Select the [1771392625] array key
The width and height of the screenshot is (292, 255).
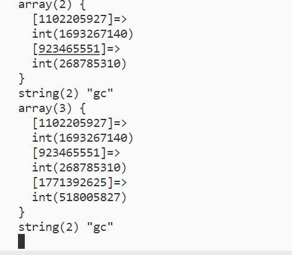73,183
